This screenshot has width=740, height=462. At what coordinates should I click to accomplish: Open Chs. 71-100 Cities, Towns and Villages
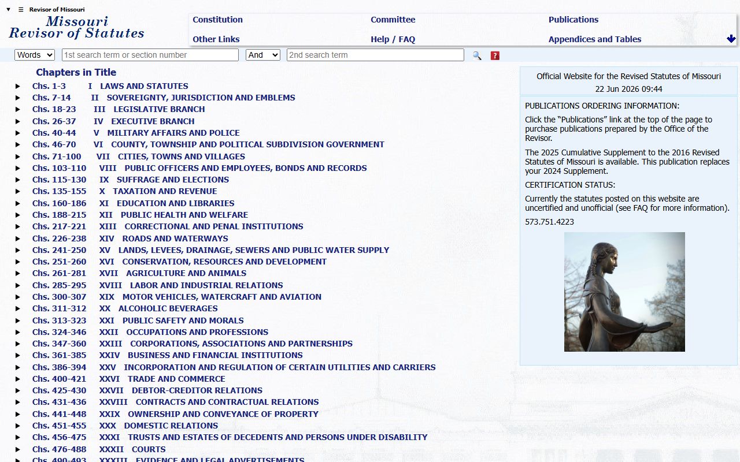tap(139, 157)
